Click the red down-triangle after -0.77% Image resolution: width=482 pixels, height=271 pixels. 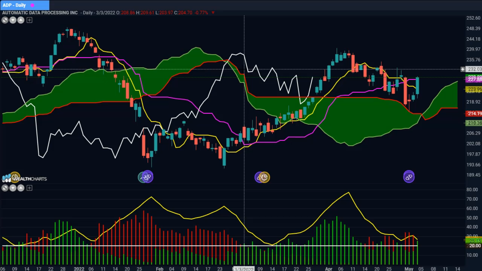213,13
